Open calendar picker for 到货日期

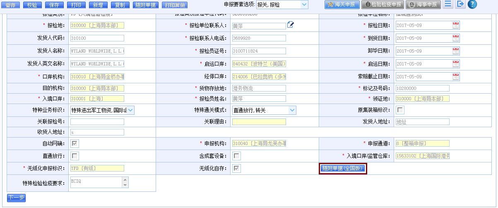click(x=456, y=38)
